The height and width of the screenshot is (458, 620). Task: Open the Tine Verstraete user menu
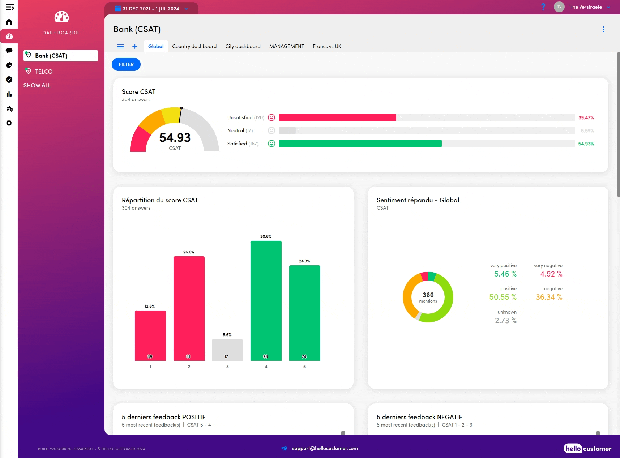[585, 7]
